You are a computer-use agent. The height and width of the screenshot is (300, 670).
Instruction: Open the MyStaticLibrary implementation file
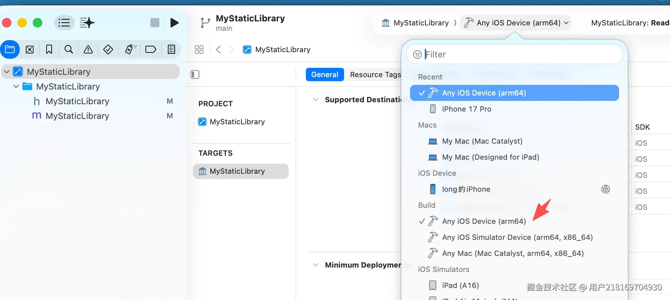pyautogui.click(x=90, y=116)
